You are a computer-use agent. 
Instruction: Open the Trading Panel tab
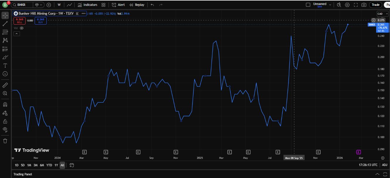point(23,174)
